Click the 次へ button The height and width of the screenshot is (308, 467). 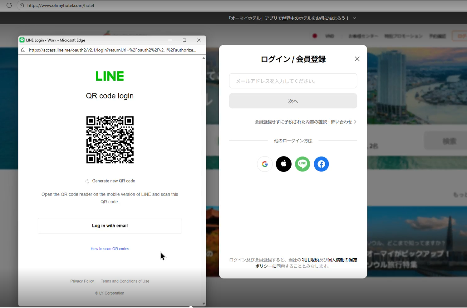pos(293,101)
